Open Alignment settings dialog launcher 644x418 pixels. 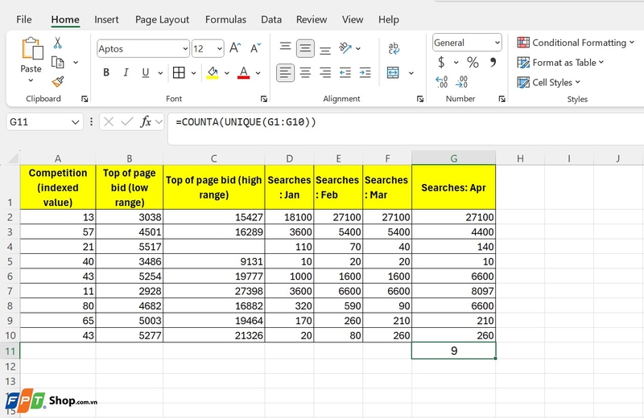coord(420,99)
